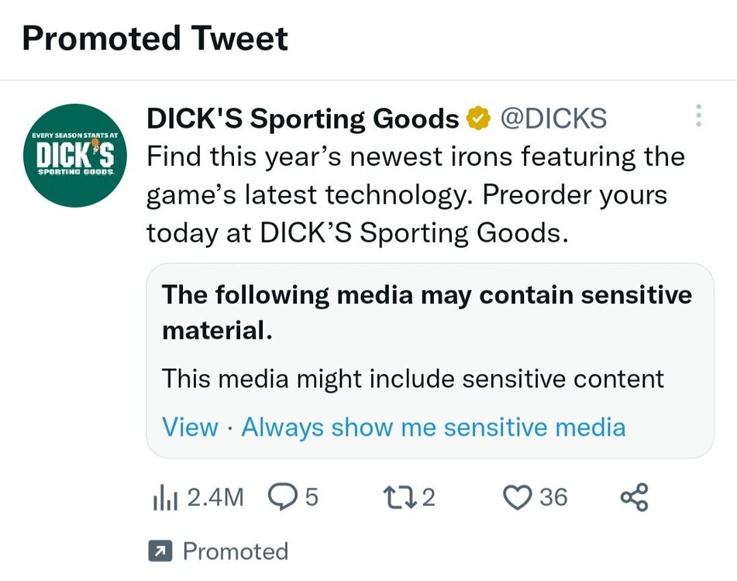Click the like count showing 36
This screenshot has width=737, height=581.
(552, 498)
